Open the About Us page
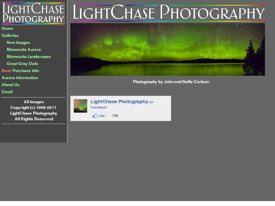 [x=10, y=85]
